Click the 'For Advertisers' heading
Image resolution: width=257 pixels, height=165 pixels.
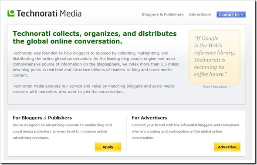point(149,118)
